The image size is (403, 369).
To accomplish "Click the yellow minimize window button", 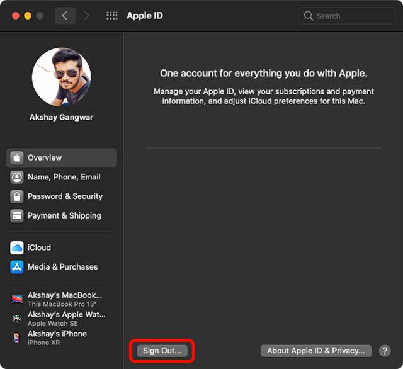I will click(28, 16).
